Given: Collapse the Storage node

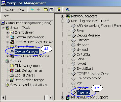Looking at the screenshot, I should (x=3, y=61).
